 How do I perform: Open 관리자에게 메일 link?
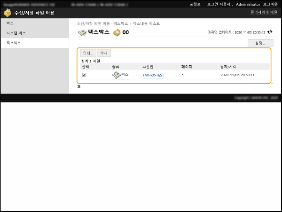click(264, 13)
